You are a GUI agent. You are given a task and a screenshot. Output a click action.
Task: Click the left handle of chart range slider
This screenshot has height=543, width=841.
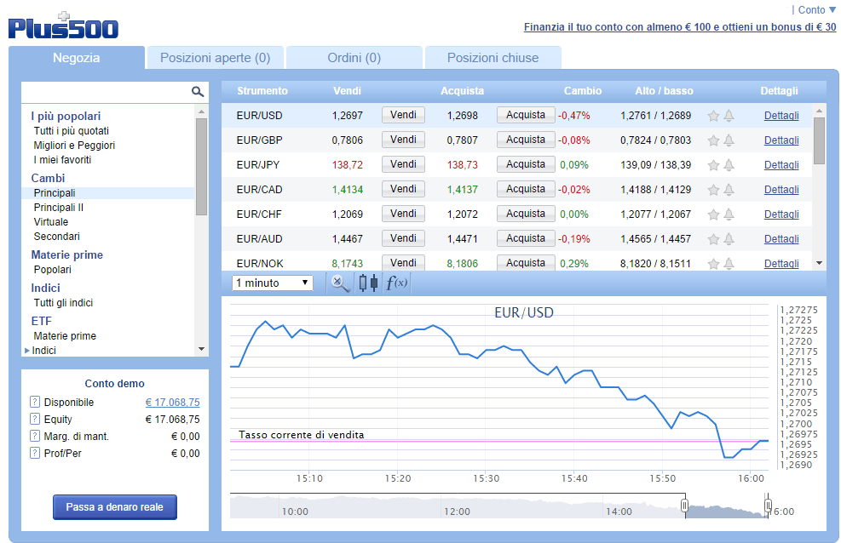[684, 505]
